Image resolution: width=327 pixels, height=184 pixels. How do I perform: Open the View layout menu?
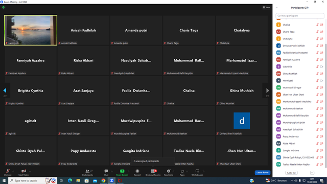[x=266, y=7]
